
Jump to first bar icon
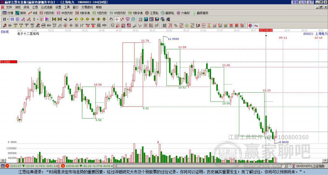[x=54, y=19]
